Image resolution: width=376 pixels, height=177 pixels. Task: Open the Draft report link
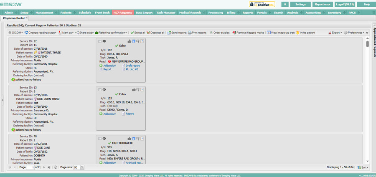[x=132, y=66]
